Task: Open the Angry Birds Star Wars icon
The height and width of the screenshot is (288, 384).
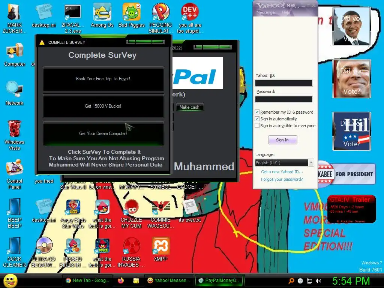Action: click(x=73, y=213)
